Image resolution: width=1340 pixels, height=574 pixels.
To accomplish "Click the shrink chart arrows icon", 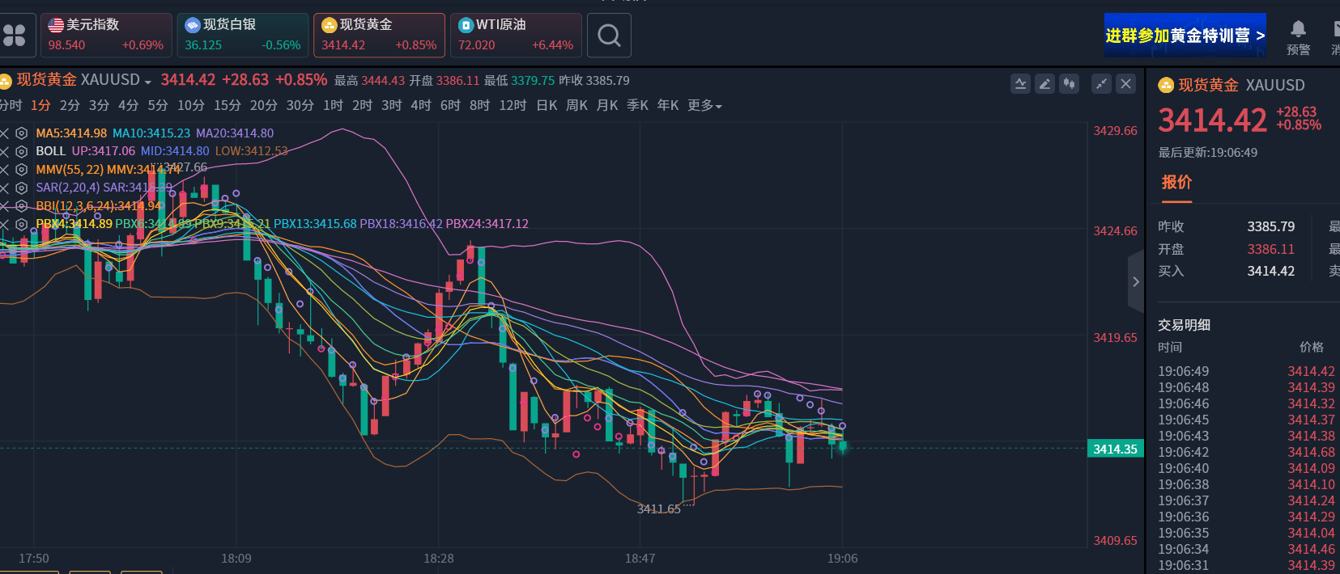I will 1101,83.
